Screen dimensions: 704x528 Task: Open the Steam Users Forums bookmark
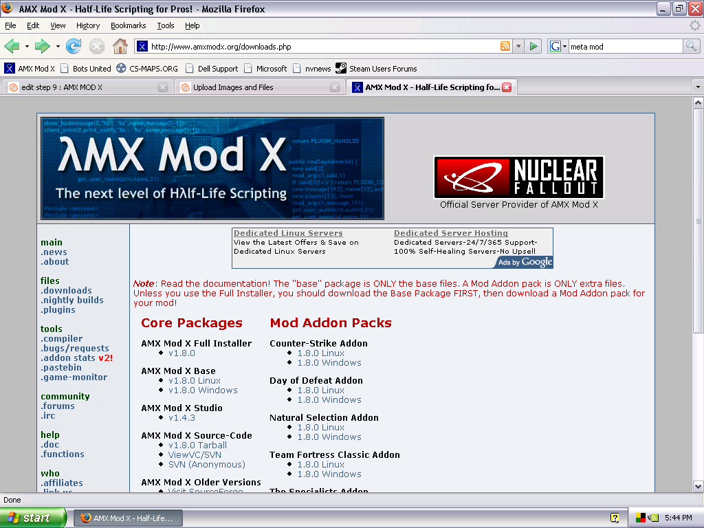click(x=376, y=69)
